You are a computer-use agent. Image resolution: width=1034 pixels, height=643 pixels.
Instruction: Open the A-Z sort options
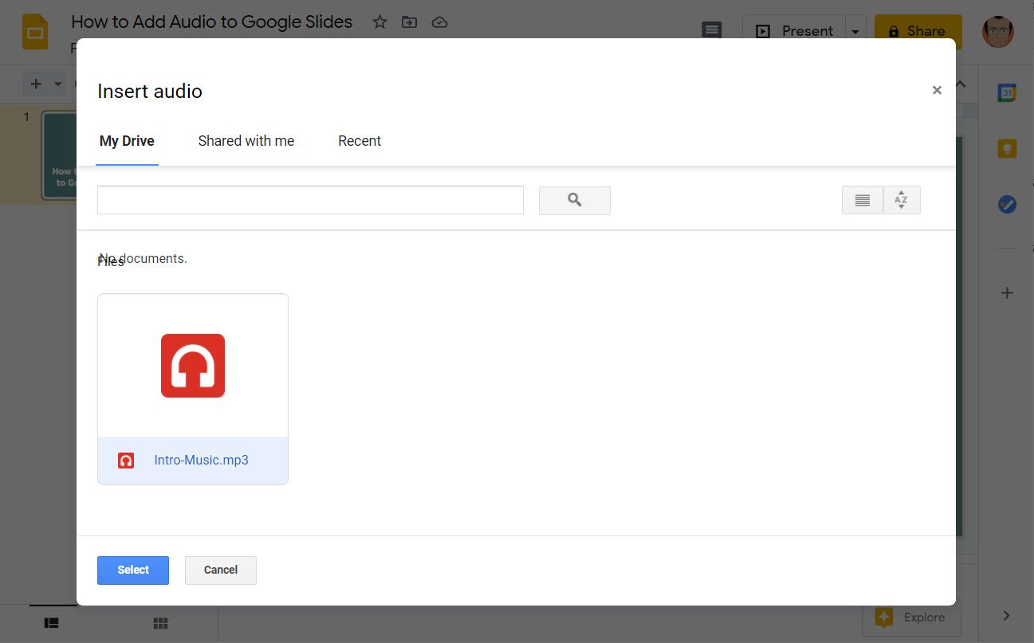pos(902,200)
